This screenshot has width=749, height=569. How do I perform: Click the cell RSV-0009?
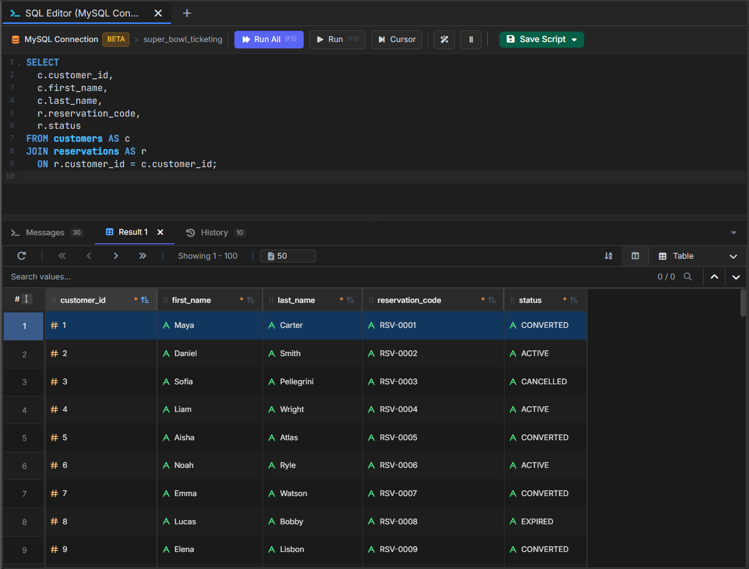(433, 549)
